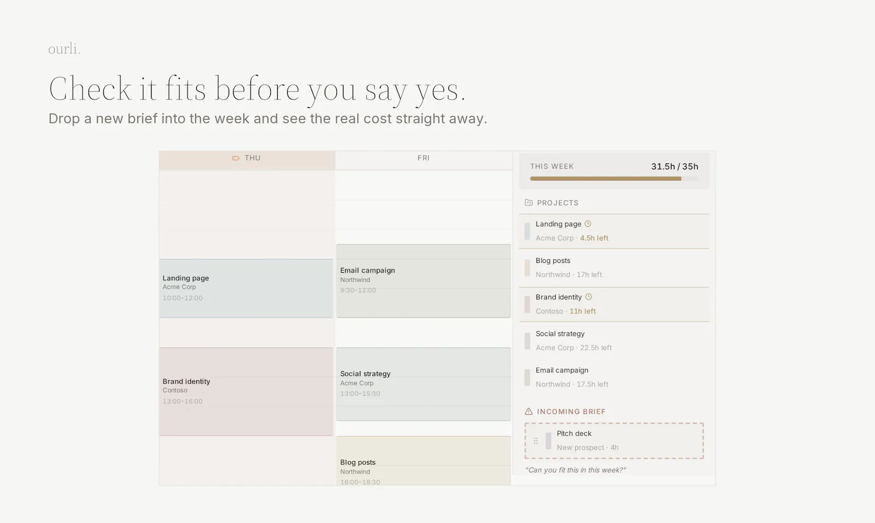Click the ourli logo
875x523 pixels.
64,49
